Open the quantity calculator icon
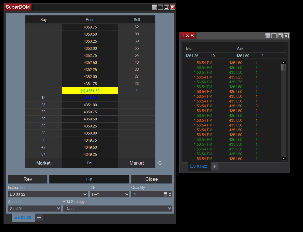Image resolution: width=303 pixels, height=232 pixels. click(x=166, y=194)
